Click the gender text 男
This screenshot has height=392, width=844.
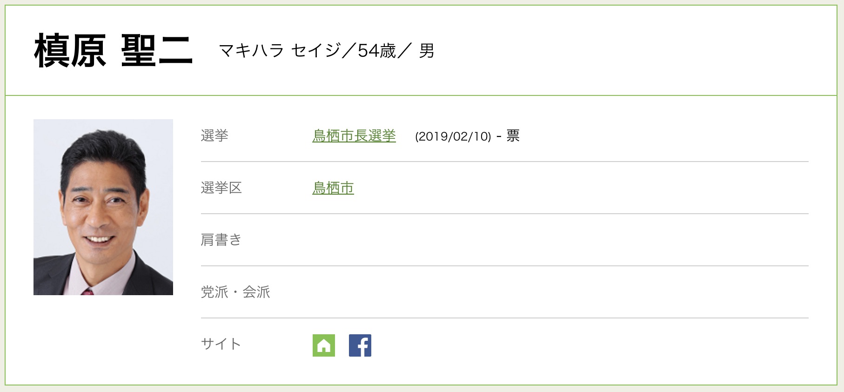click(x=427, y=51)
